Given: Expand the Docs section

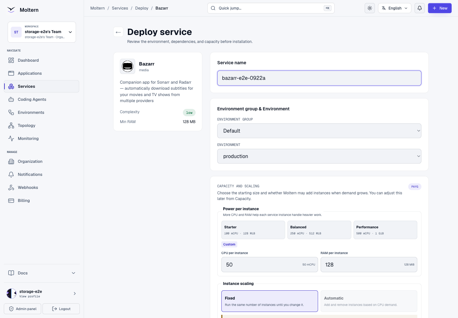Looking at the screenshot, I should [x=42, y=273].
